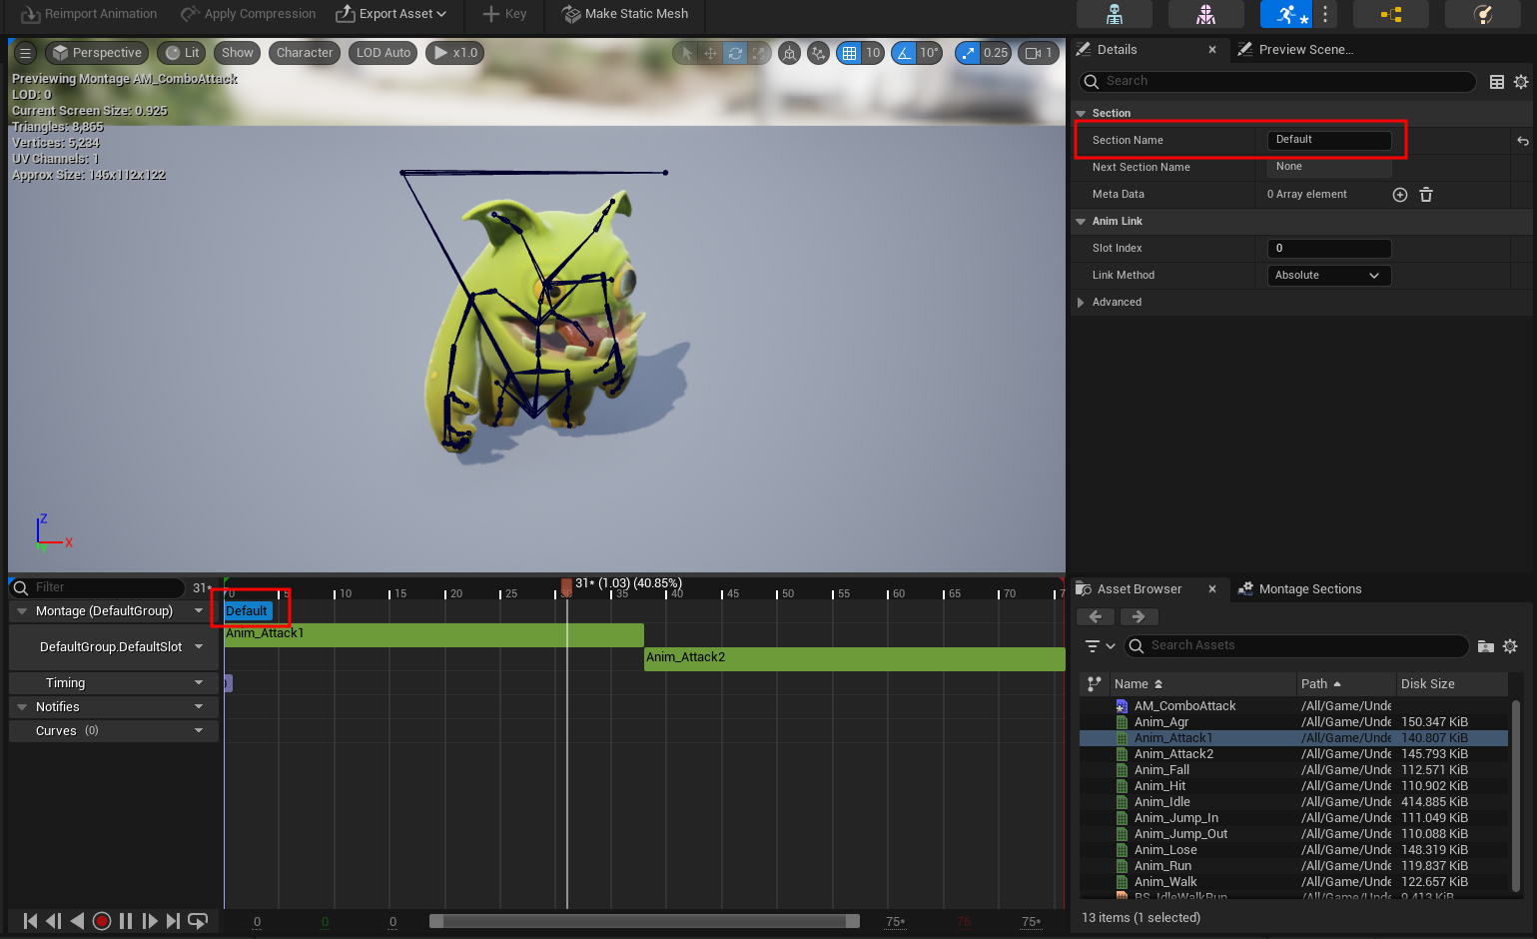Click the record button

point(102,921)
